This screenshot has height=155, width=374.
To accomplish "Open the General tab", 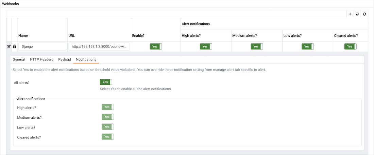I will click(x=19, y=59).
